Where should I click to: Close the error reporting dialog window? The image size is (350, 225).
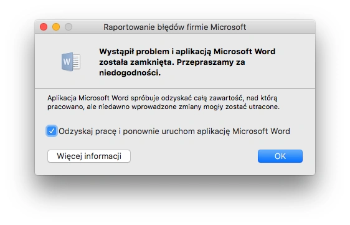[x=44, y=27]
